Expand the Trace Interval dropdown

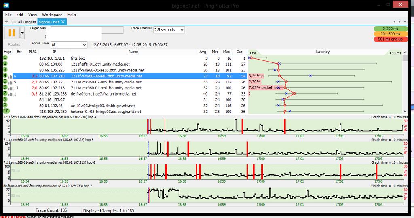point(181,30)
